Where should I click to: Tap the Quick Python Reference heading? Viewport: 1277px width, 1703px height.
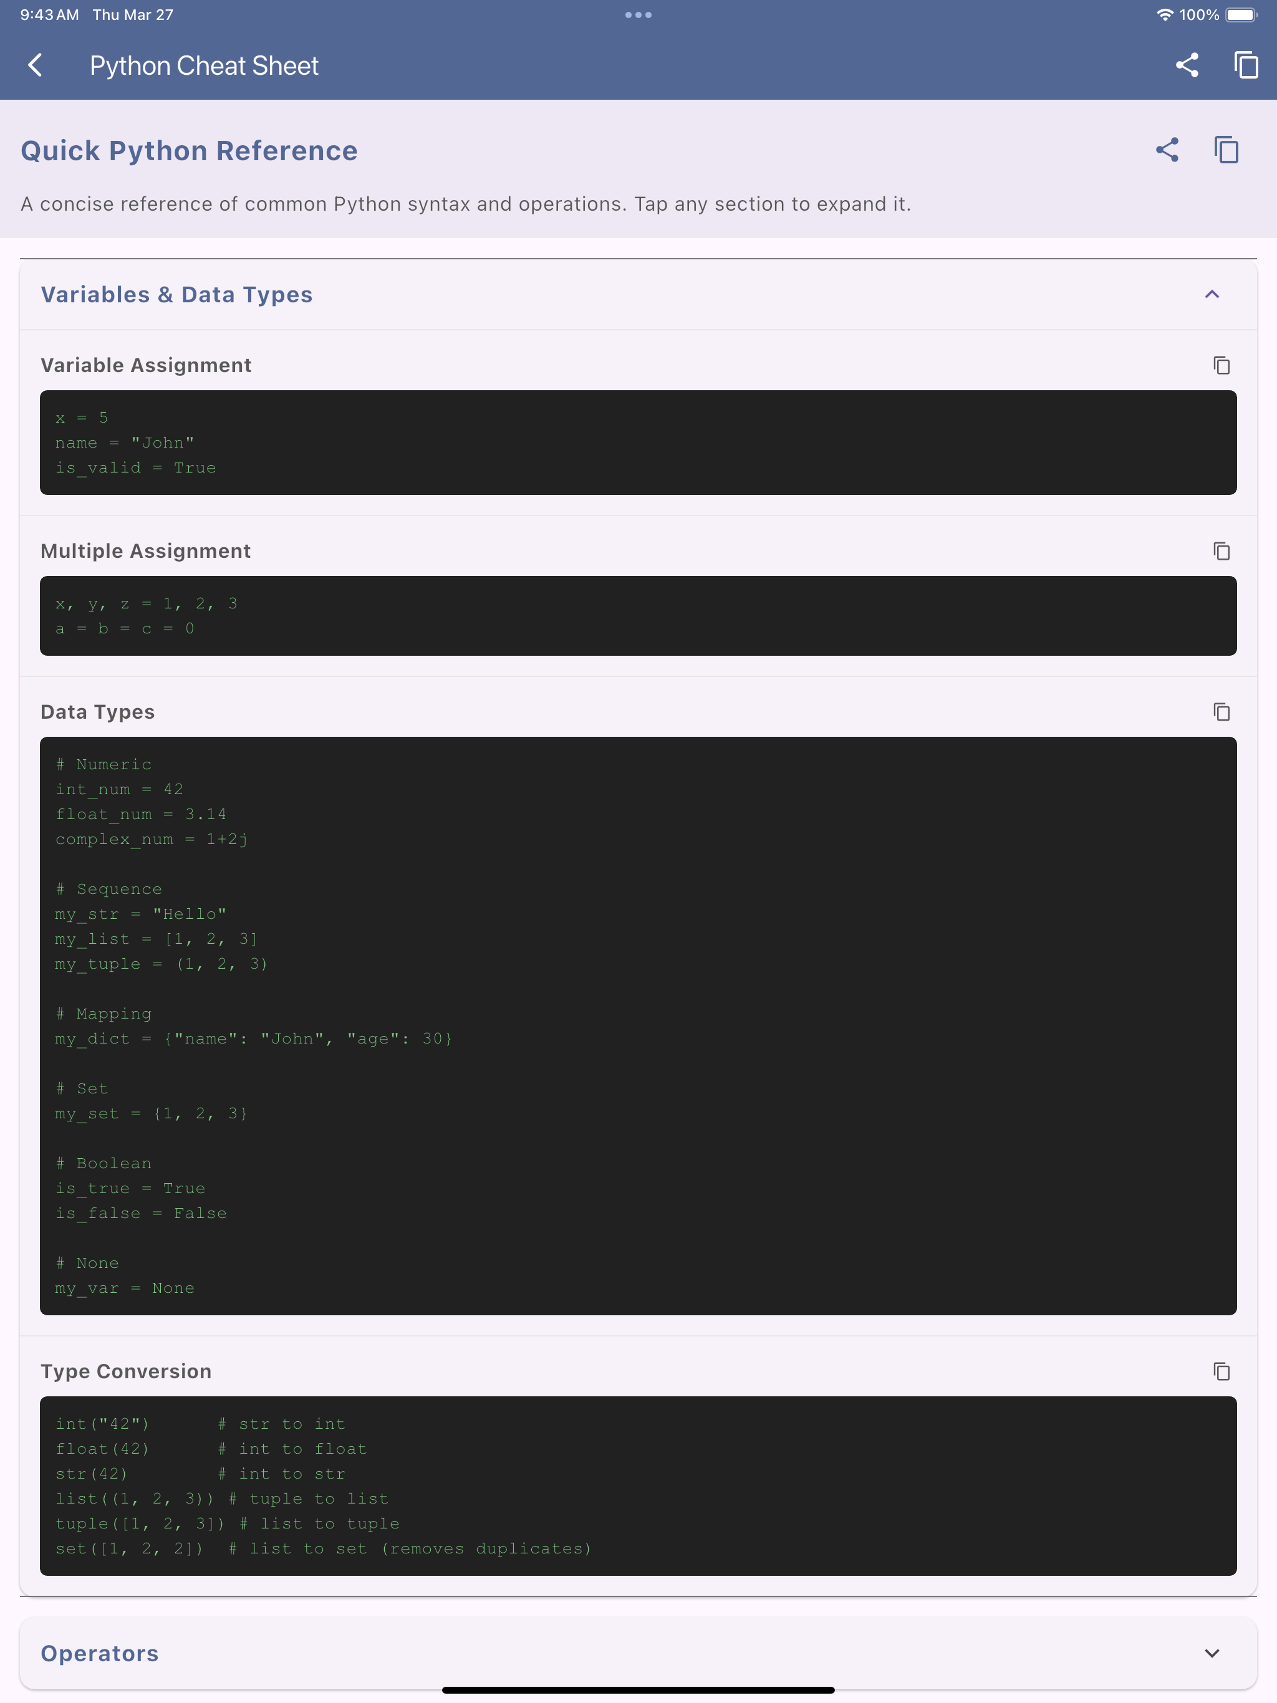[x=190, y=151]
